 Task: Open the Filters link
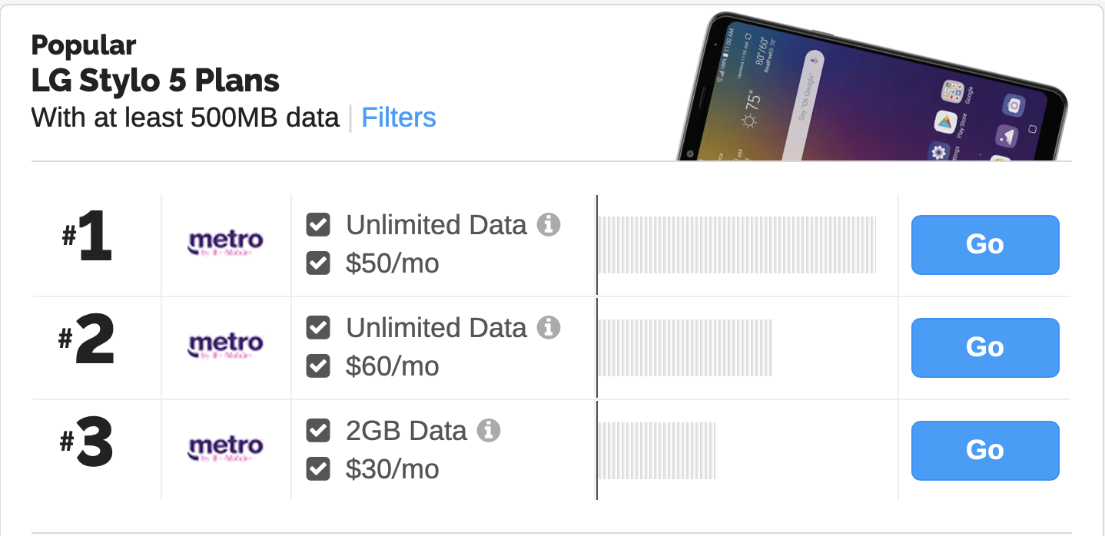pos(399,117)
